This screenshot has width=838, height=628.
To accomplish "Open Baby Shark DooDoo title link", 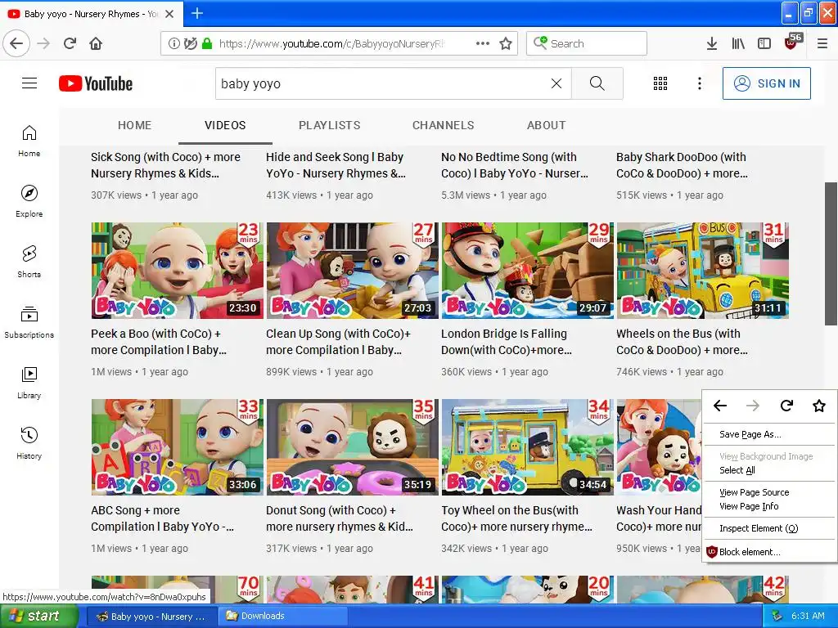I will (682, 165).
